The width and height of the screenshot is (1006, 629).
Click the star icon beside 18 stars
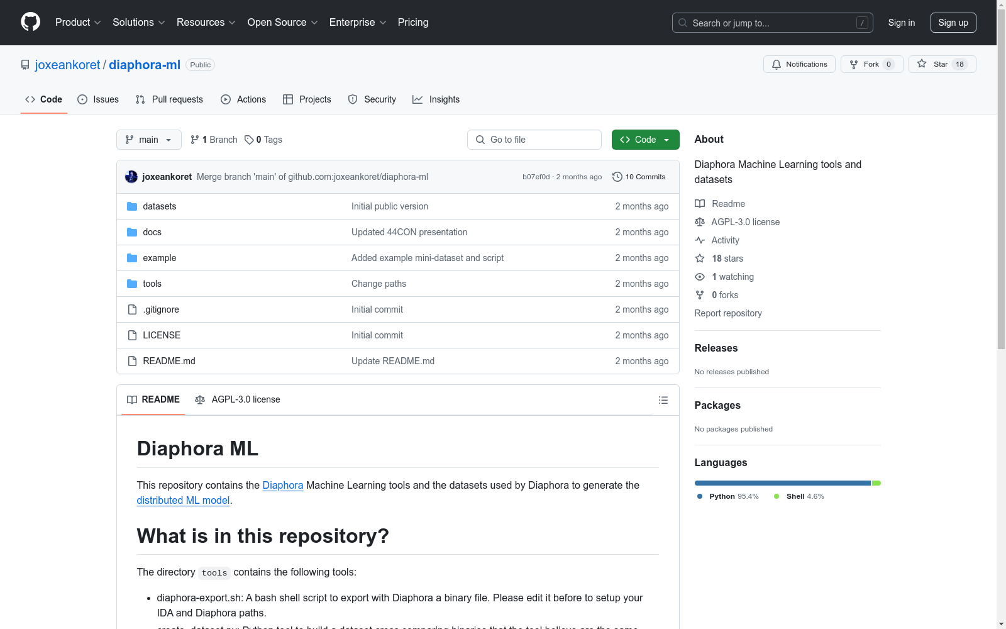click(700, 259)
